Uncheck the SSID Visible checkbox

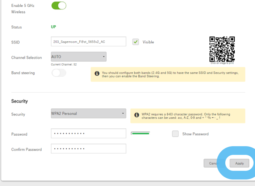136,42
